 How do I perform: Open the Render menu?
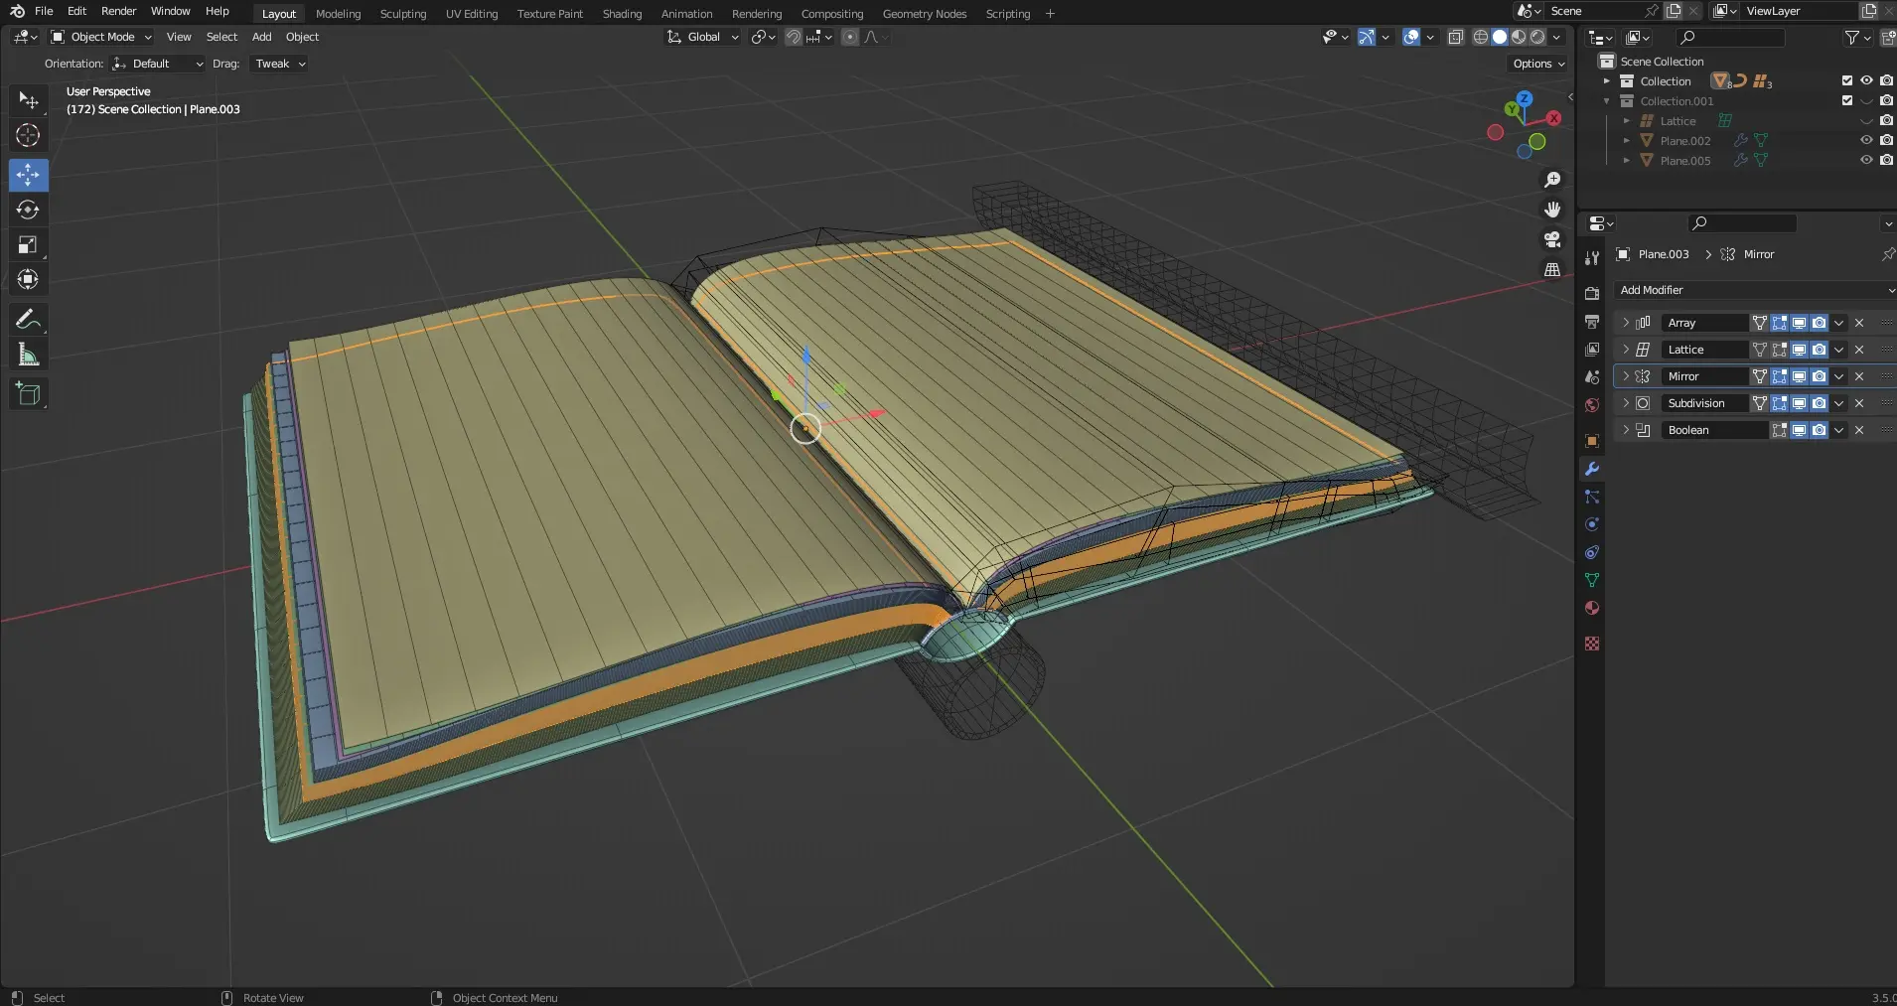pos(118,11)
